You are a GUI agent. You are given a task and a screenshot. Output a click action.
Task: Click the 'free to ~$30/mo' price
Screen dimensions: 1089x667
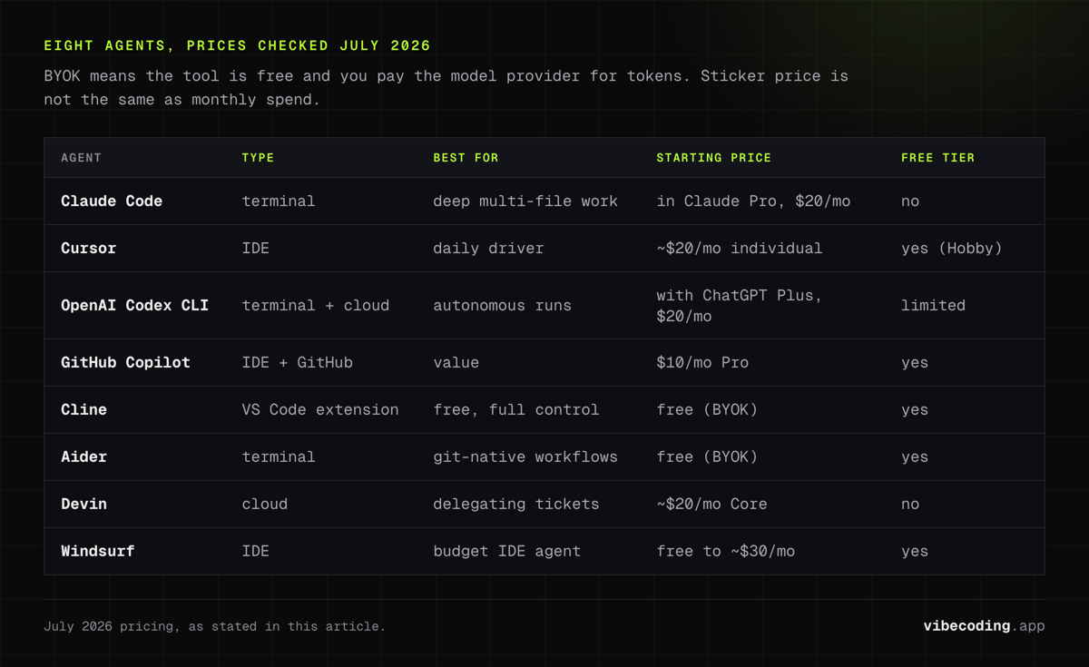click(725, 552)
